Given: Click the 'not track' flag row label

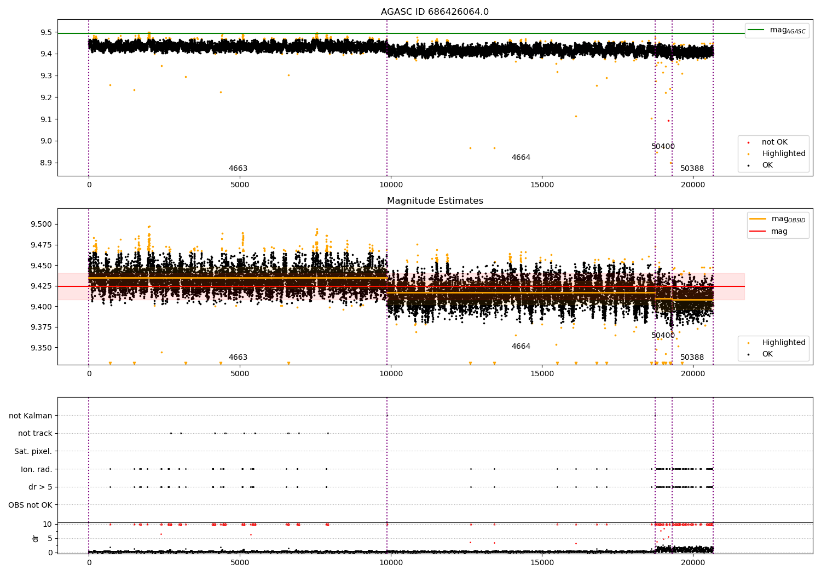Looking at the screenshot, I should [x=35, y=433].
